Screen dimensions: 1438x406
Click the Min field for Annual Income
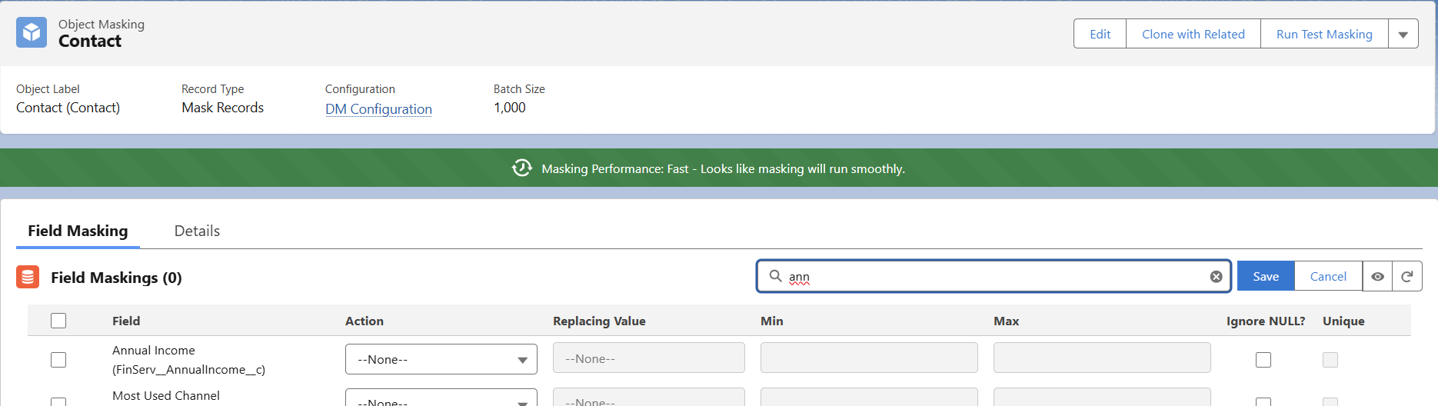pyautogui.click(x=869, y=358)
